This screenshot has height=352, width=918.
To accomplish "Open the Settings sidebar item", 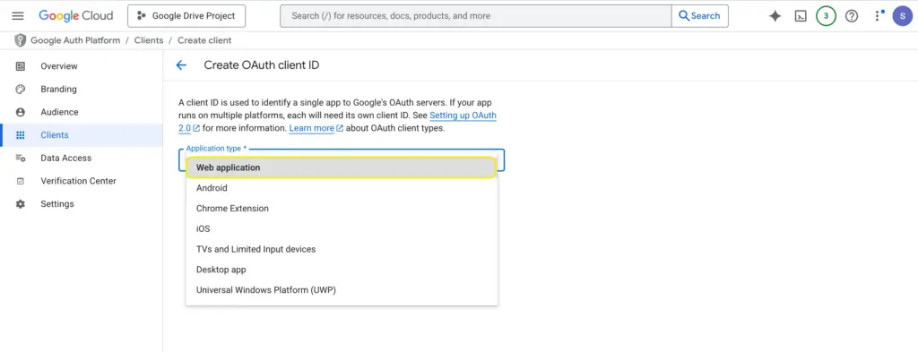I will tap(82, 204).
